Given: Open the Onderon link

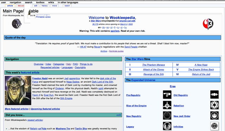Looking at the screenshot, I should (59, 88).
